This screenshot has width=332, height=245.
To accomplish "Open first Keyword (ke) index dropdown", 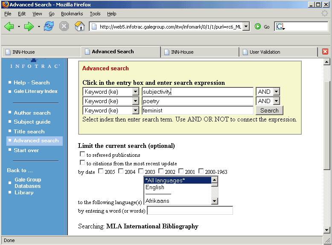I will point(135,92).
